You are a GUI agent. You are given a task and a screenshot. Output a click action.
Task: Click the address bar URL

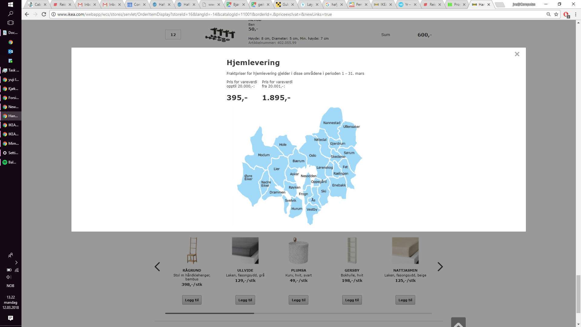[x=195, y=14]
